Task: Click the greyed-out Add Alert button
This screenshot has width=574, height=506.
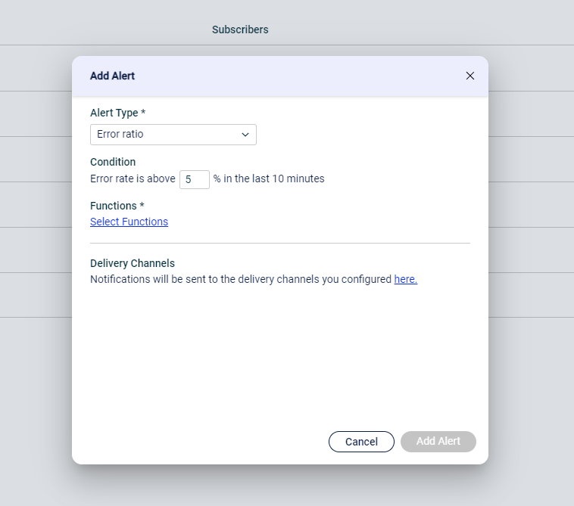Action: point(438,441)
